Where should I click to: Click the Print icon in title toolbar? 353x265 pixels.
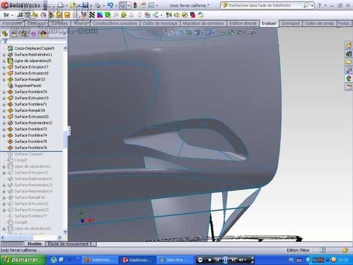[98, 6]
